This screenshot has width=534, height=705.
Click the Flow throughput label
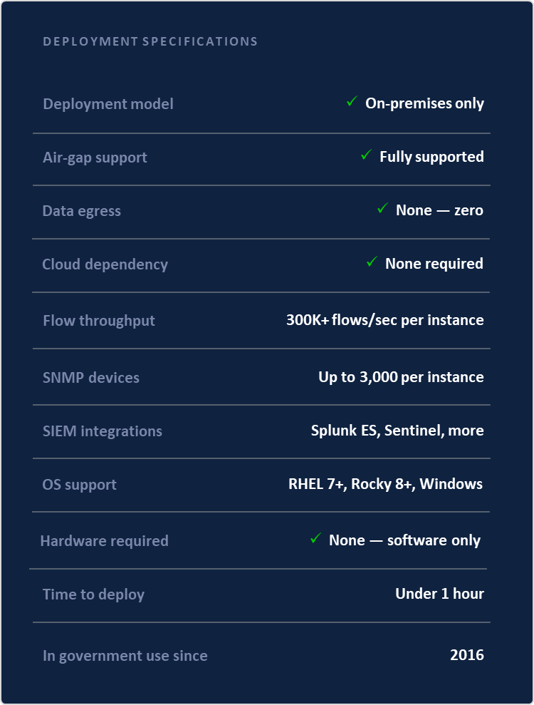tap(99, 321)
